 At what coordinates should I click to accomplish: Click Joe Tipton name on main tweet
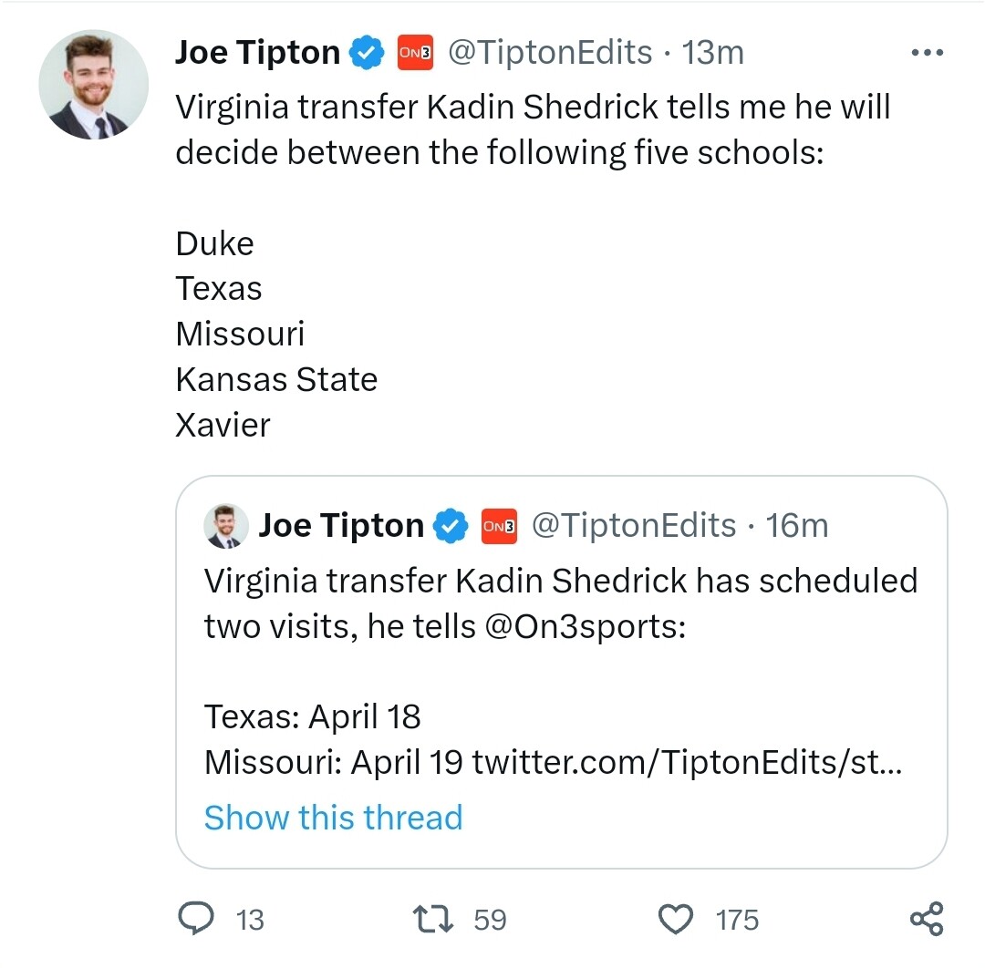coord(257,52)
